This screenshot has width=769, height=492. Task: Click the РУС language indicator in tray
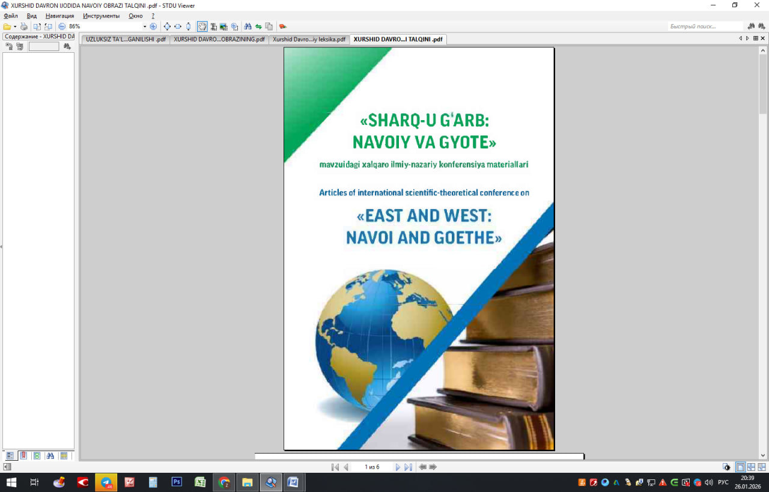click(723, 482)
